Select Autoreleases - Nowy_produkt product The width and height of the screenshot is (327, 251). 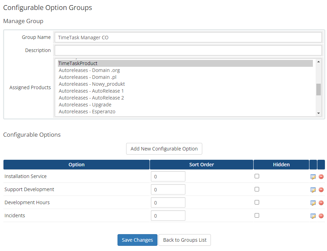[185, 84]
